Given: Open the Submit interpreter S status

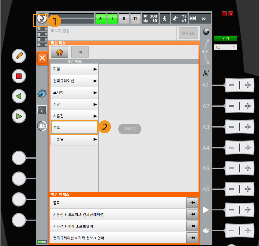Looking at the screenshot, I should [x=100, y=18].
